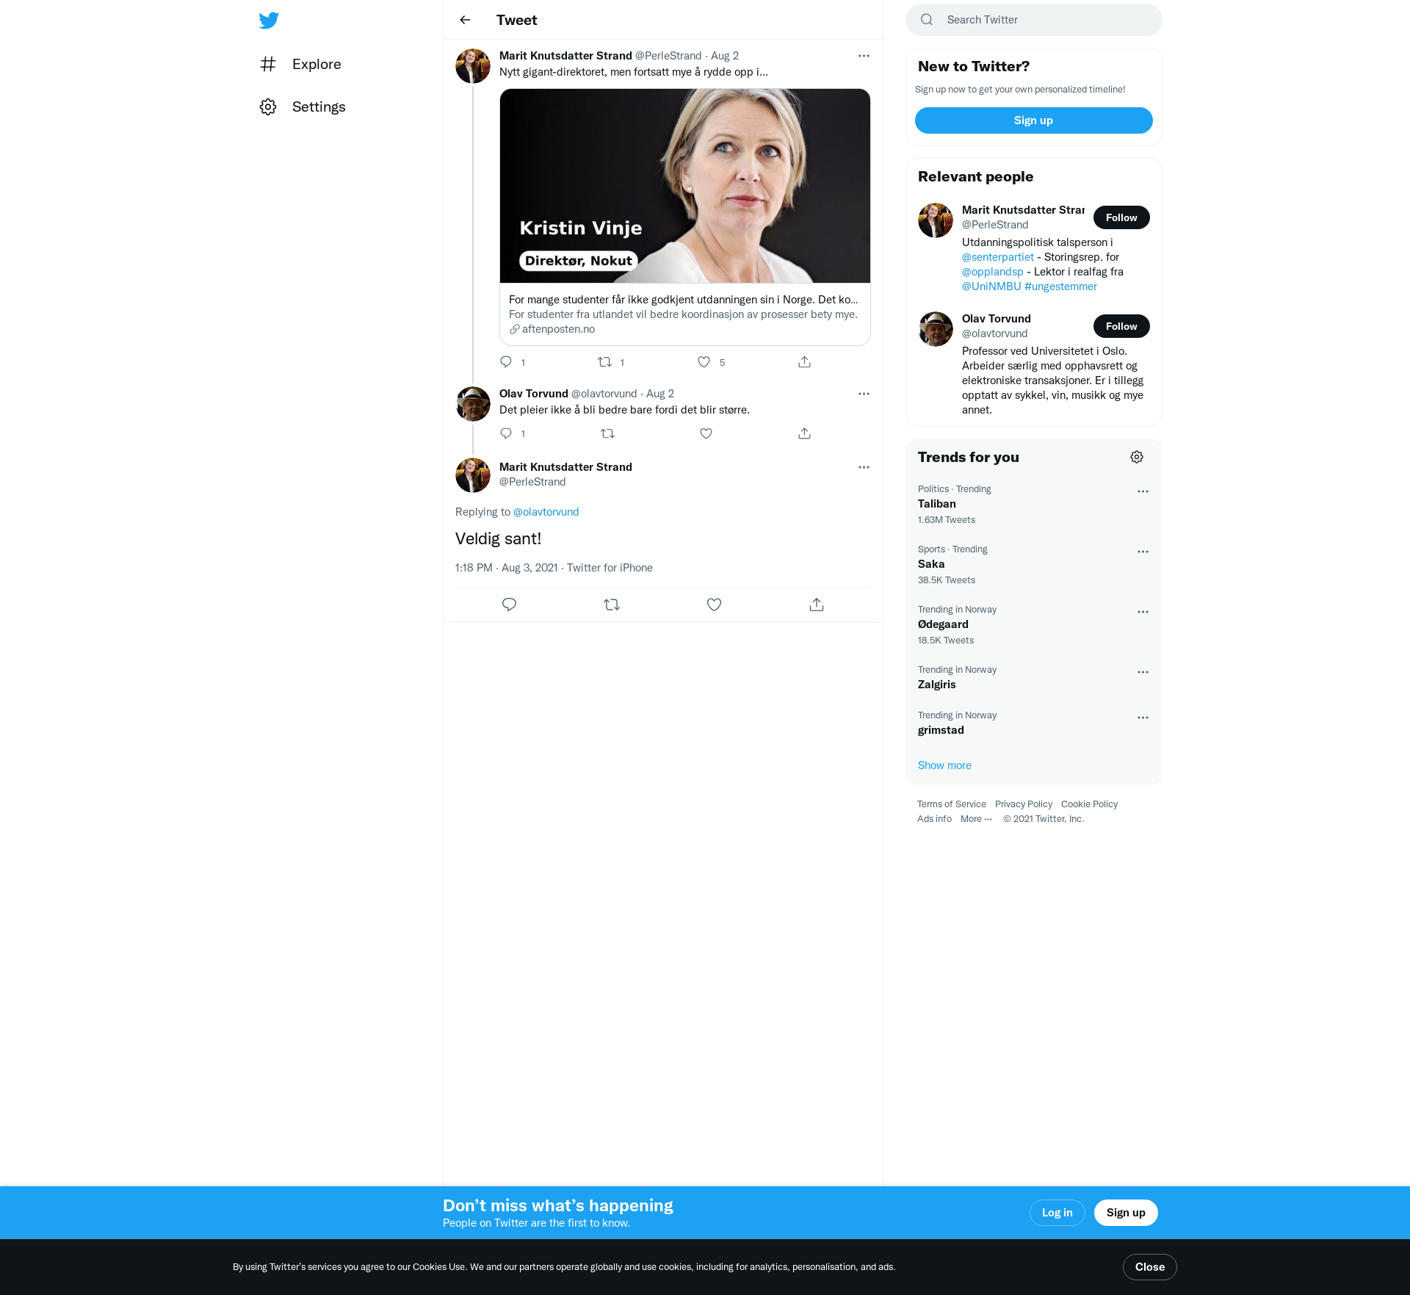1410x1295 pixels.
Task: Open the Kristin Vinje article image
Action: (x=685, y=186)
